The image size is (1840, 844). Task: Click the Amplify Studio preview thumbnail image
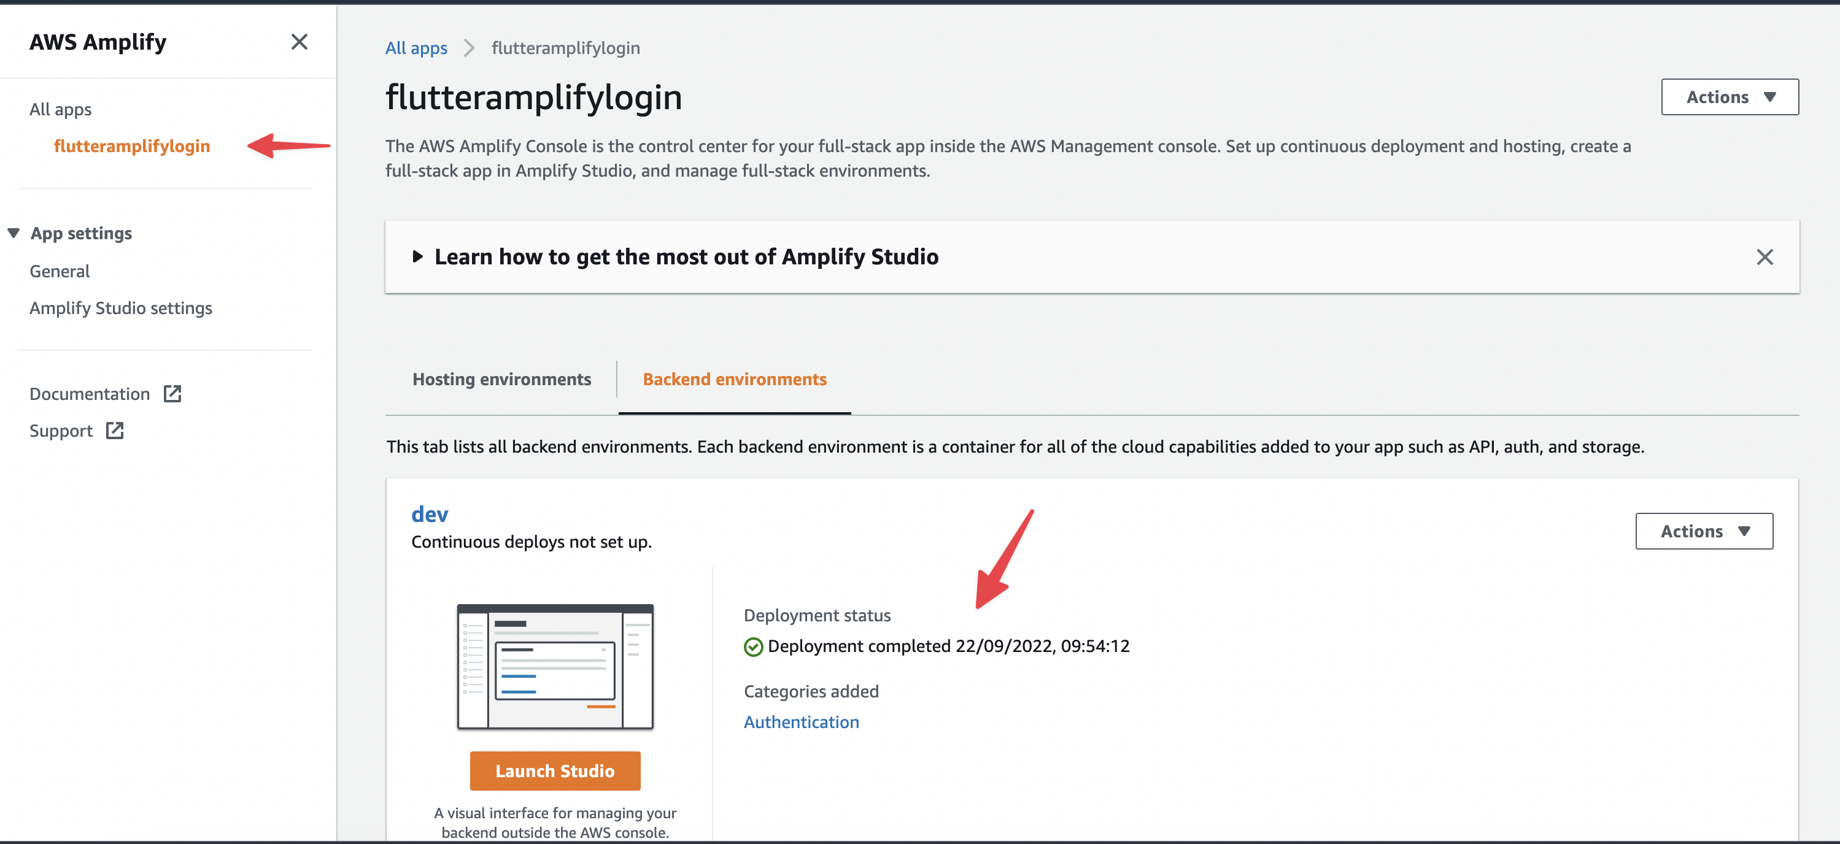(x=555, y=666)
